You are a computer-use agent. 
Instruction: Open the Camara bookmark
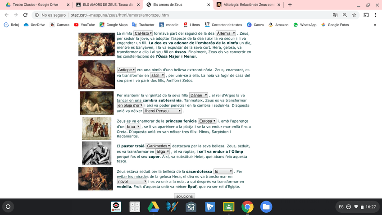[x=59, y=25]
